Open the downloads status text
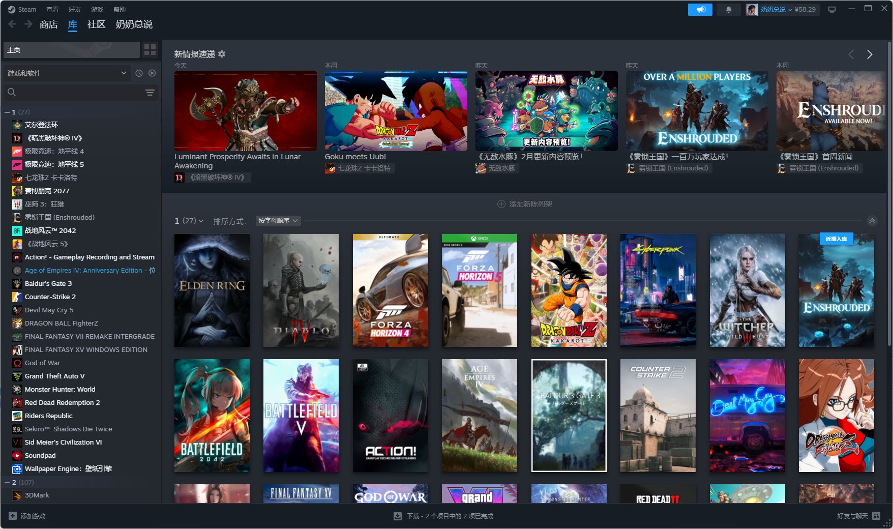Image resolution: width=893 pixels, height=529 pixels. pyautogui.click(x=450, y=516)
